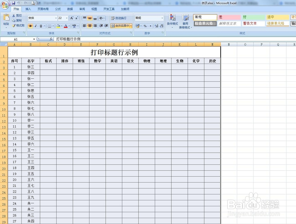296x224 pixels.
Task: Click the Office button orb
Action: click(x=5, y=5)
